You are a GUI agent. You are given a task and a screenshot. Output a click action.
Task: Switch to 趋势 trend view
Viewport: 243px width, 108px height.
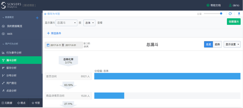pyautogui.click(x=217, y=44)
